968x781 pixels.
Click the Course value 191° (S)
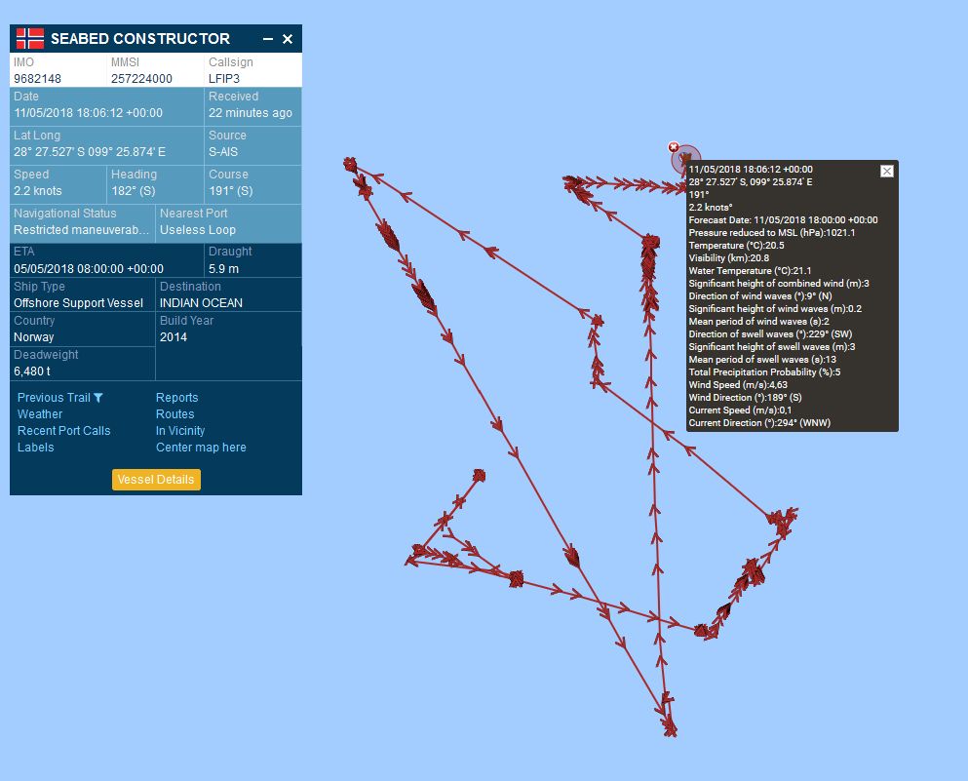pos(231,191)
